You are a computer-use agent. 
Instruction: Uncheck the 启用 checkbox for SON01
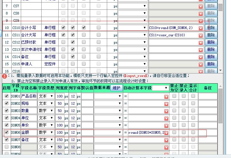[7, 96]
